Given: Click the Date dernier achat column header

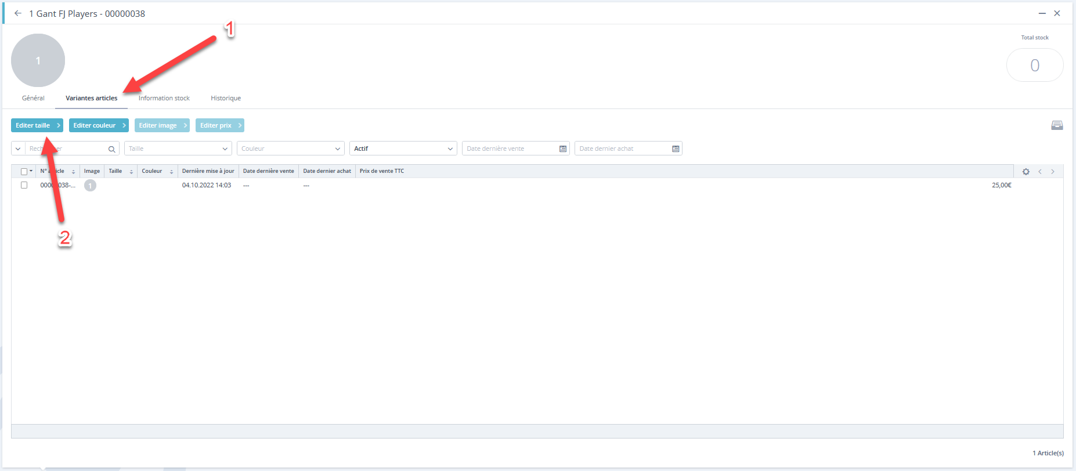Looking at the screenshot, I should tap(327, 171).
